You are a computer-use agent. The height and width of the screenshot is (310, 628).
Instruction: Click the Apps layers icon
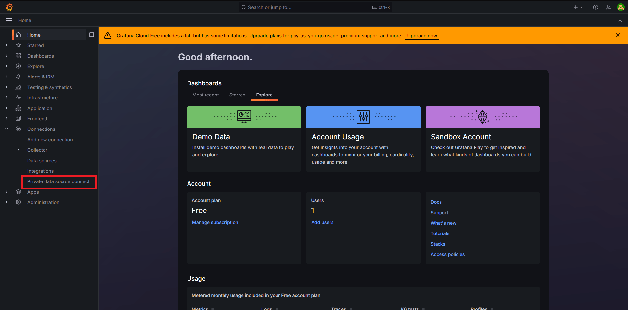pyautogui.click(x=18, y=192)
